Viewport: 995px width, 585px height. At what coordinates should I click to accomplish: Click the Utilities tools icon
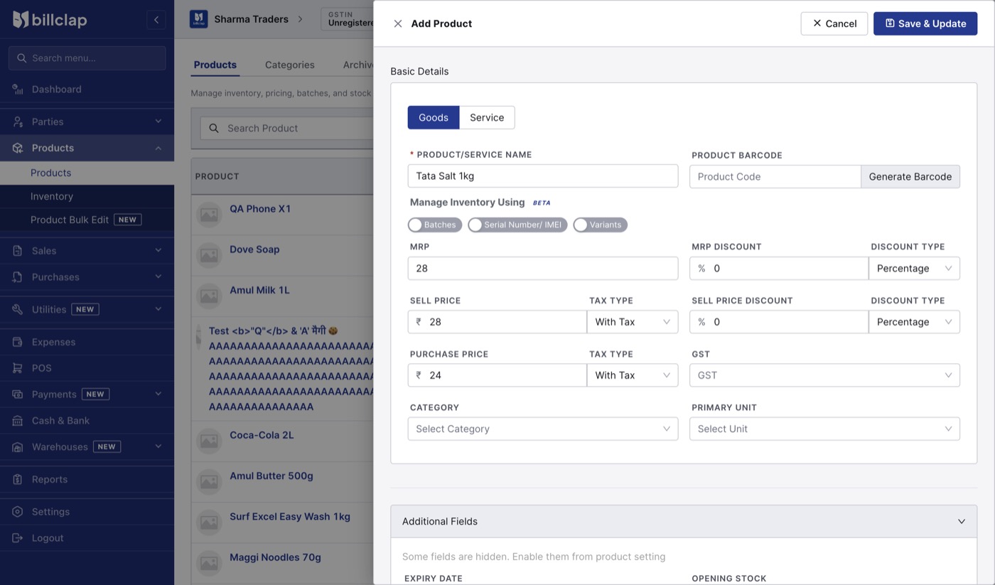click(x=18, y=309)
